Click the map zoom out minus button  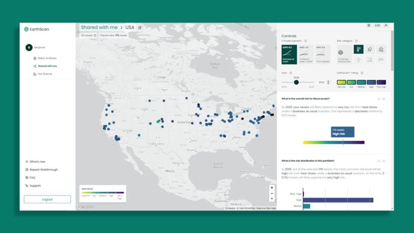click(x=272, y=194)
